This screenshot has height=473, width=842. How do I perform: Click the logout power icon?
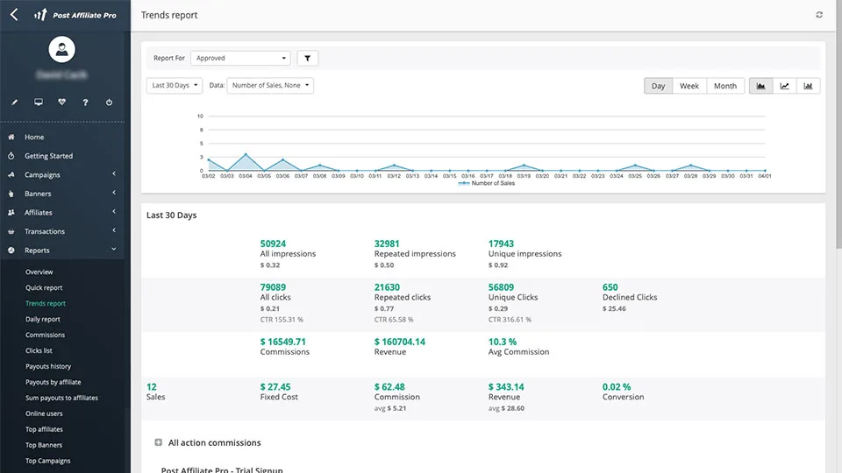pyautogui.click(x=109, y=102)
